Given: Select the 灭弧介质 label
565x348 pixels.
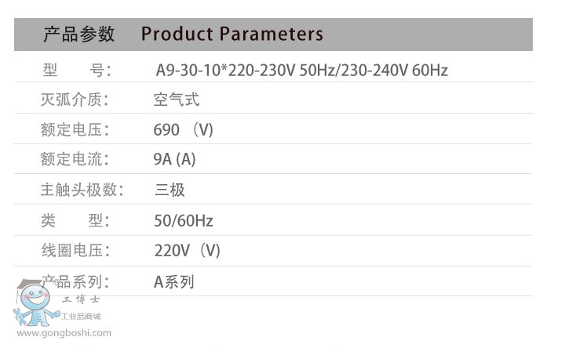Looking at the screenshot, I should pos(75,100).
